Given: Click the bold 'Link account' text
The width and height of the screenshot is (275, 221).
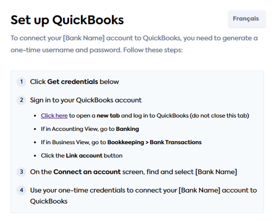Looking at the screenshot, I should (x=84, y=156).
